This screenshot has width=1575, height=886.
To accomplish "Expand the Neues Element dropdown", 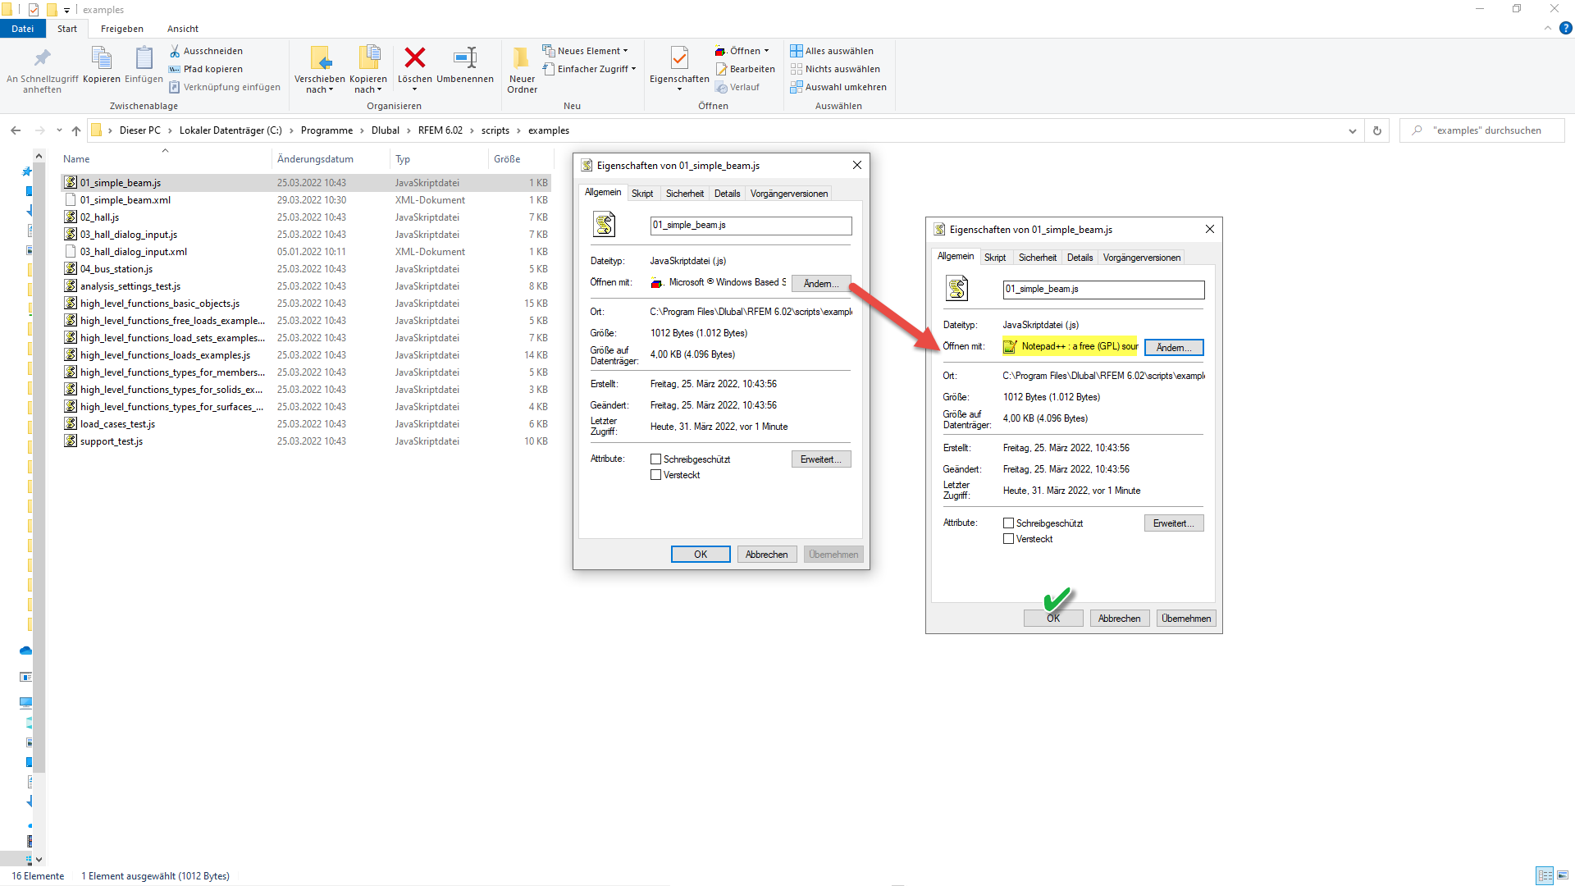I will coord(625,50).
